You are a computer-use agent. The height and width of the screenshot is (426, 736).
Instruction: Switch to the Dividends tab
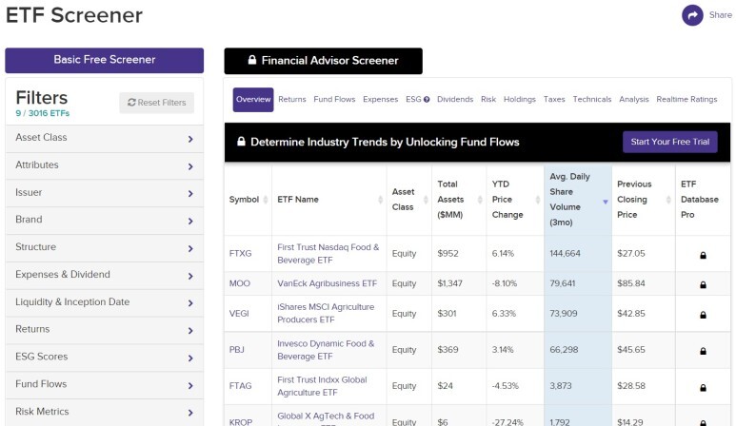click(x=455, y=99)
